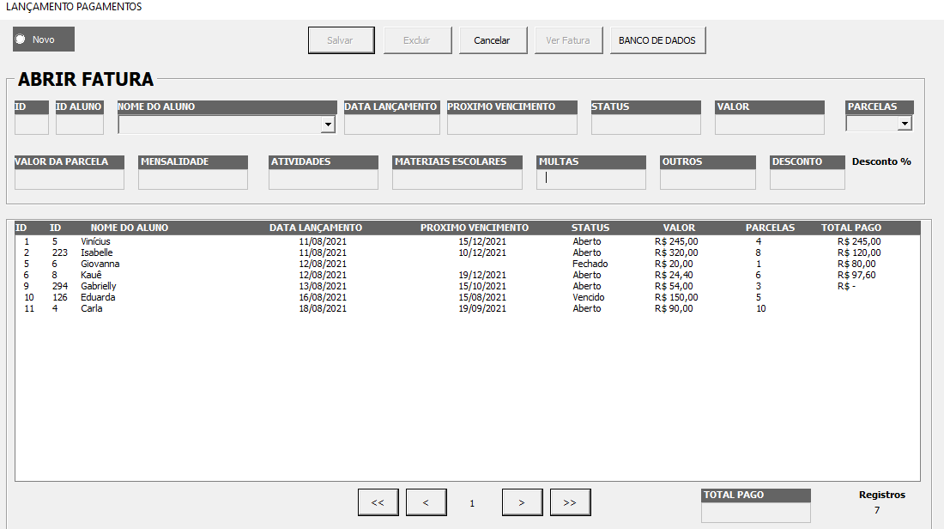The width and height of the screenshot is (944, 529).
Task: Click the ATIVIDADES input field
Action: point(324,179)
